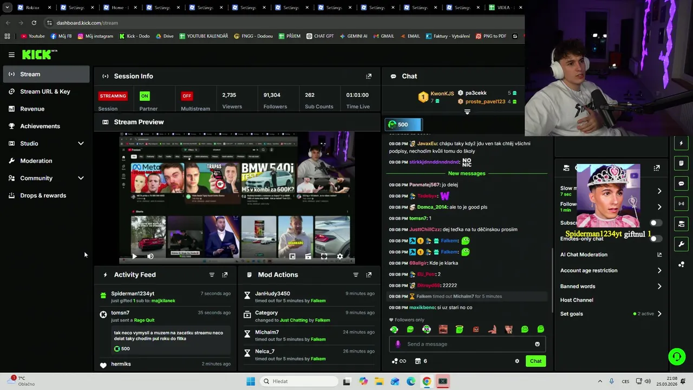Click the ON Partner status badge
Viewport: 693px width, 390px height.
click(144, 96)
